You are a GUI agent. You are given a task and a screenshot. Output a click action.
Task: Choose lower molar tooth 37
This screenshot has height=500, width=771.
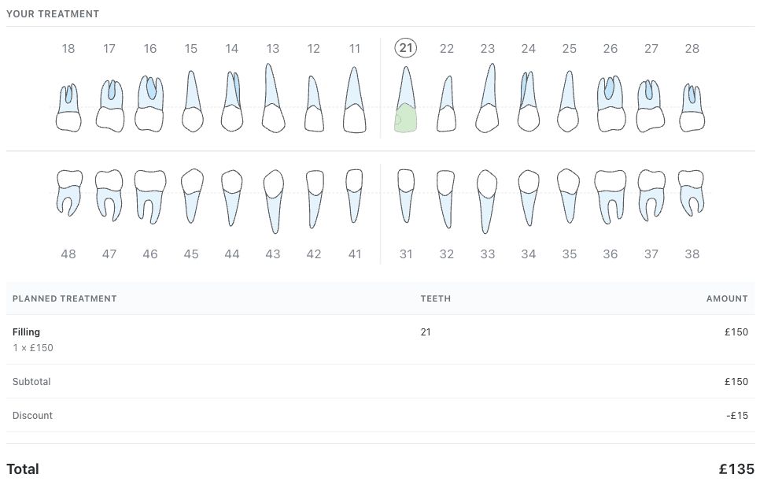651,195
